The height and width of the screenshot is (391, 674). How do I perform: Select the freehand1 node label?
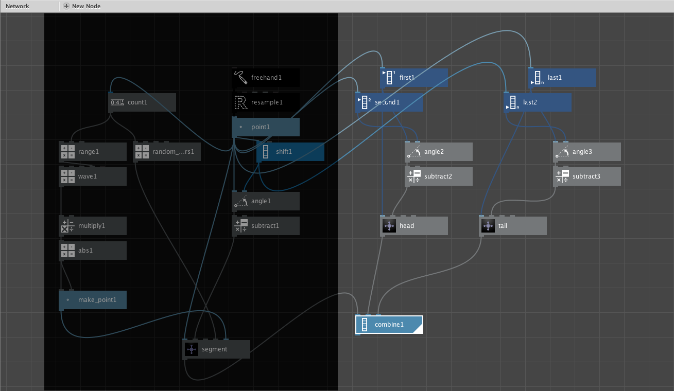pyautogui.click(x=266, y=78)
